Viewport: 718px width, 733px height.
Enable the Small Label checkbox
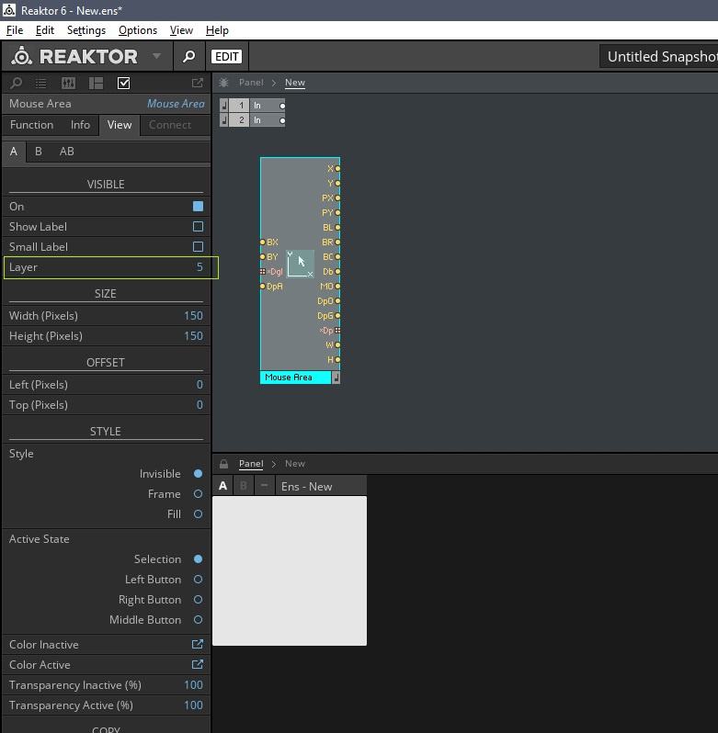click(x=198, y=246)
